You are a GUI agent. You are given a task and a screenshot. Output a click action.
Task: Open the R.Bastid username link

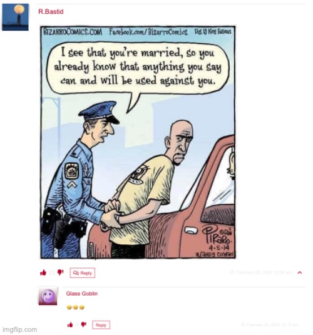tap(51, 11)
